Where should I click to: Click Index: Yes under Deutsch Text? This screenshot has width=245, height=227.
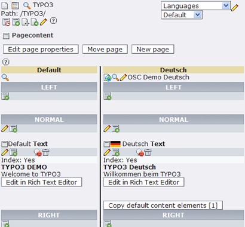[x=120, y=160]
